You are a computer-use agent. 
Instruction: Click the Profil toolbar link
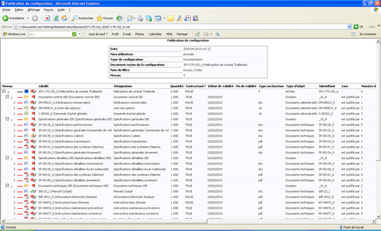coord(115,34)
